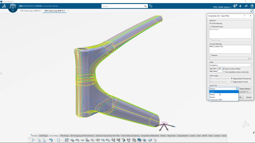The width and height of the screenshot is (255, 143).
Task: Choose Layup from the export list
Action: coord(224,92)
